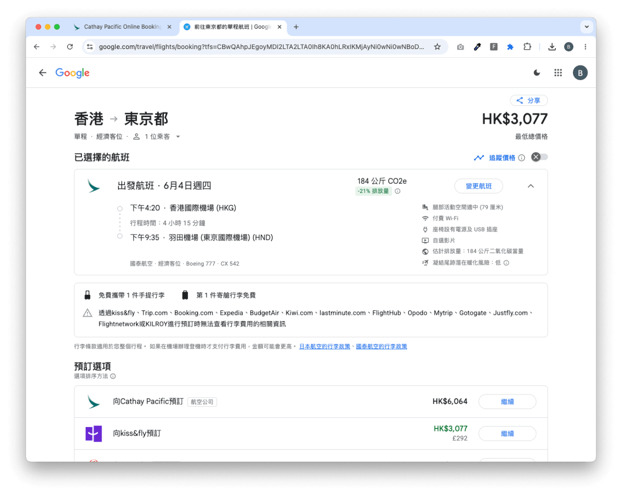Click 繼續 for Cathay Pacific booking
The image size is (622, 496).
[507, 402]
